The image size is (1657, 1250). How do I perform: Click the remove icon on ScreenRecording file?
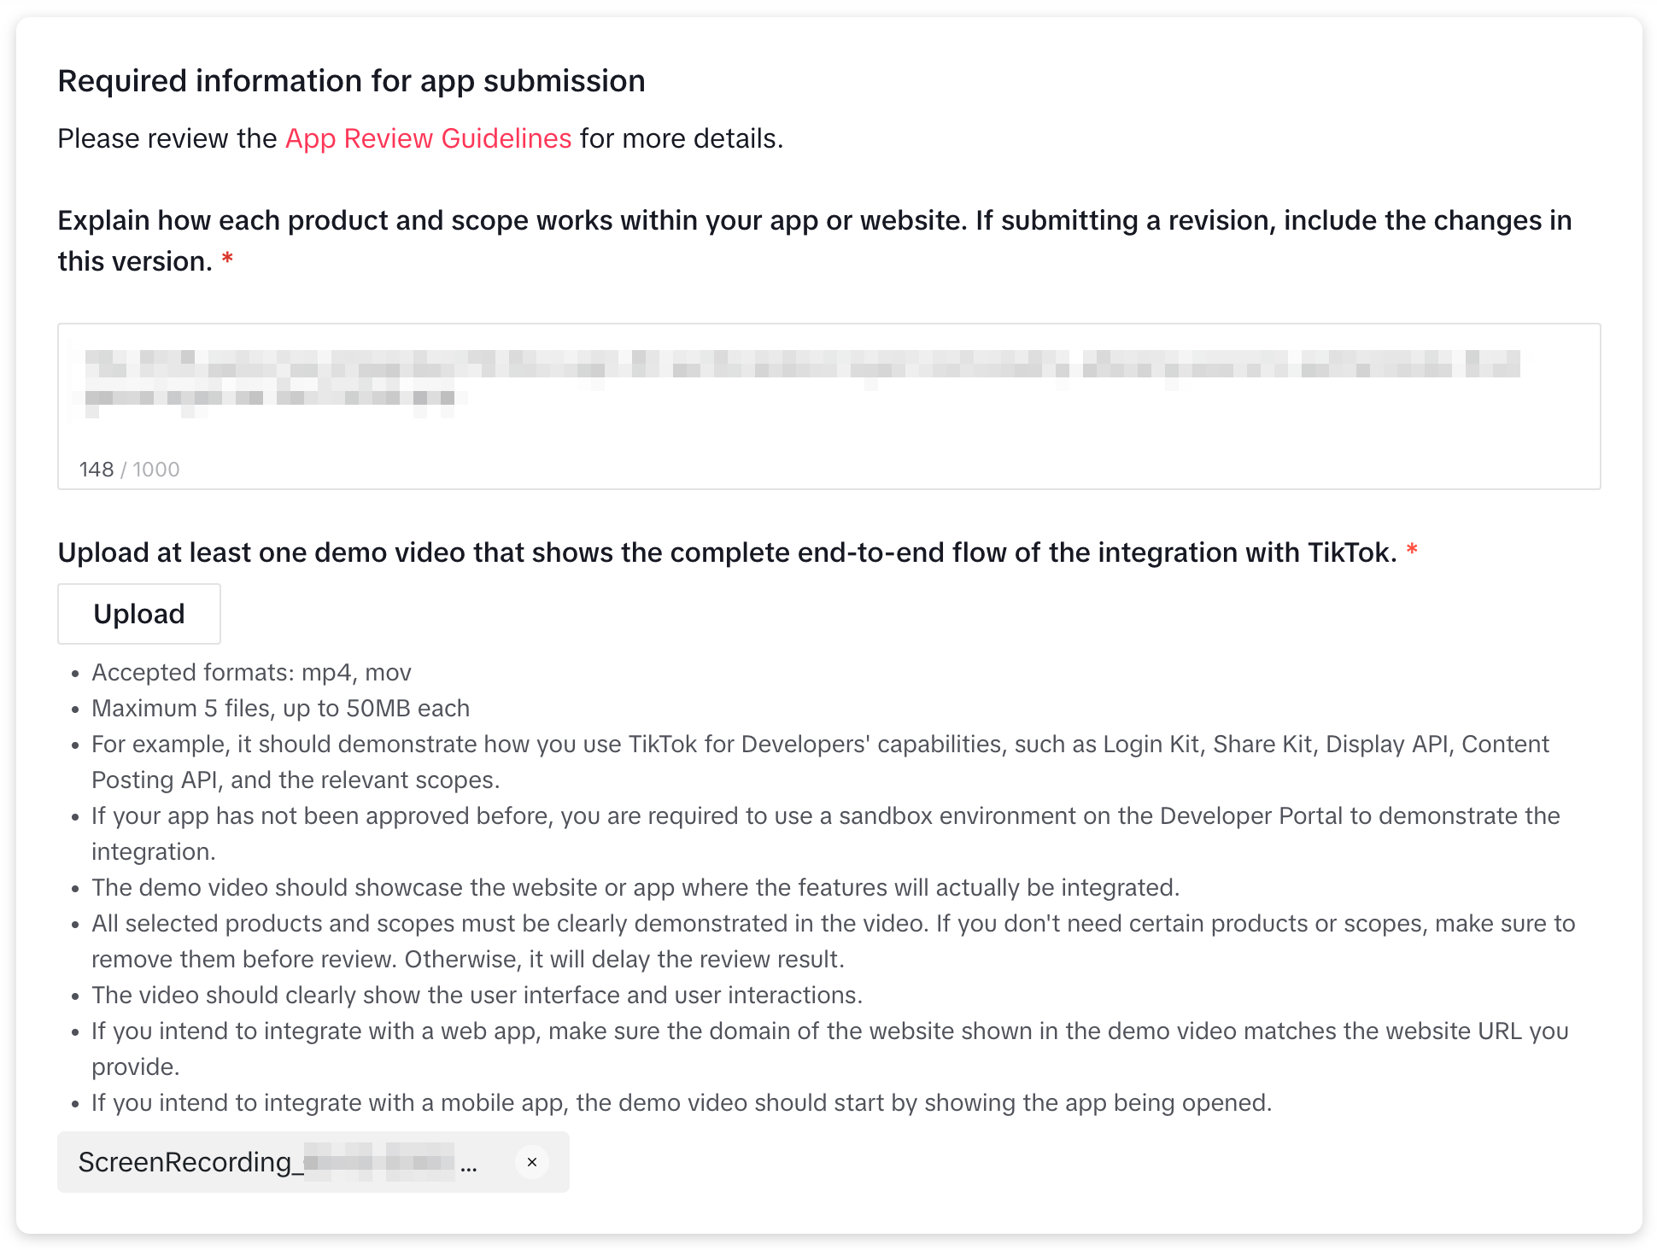click(x=531, y=1162)
